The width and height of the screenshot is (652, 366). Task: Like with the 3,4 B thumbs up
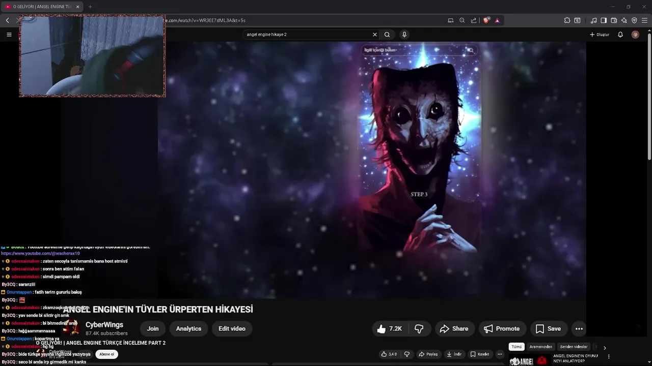pyautogui.click(x=389, y=354)
